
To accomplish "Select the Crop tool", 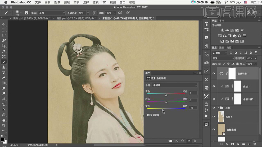I will [x=4, y=46].
